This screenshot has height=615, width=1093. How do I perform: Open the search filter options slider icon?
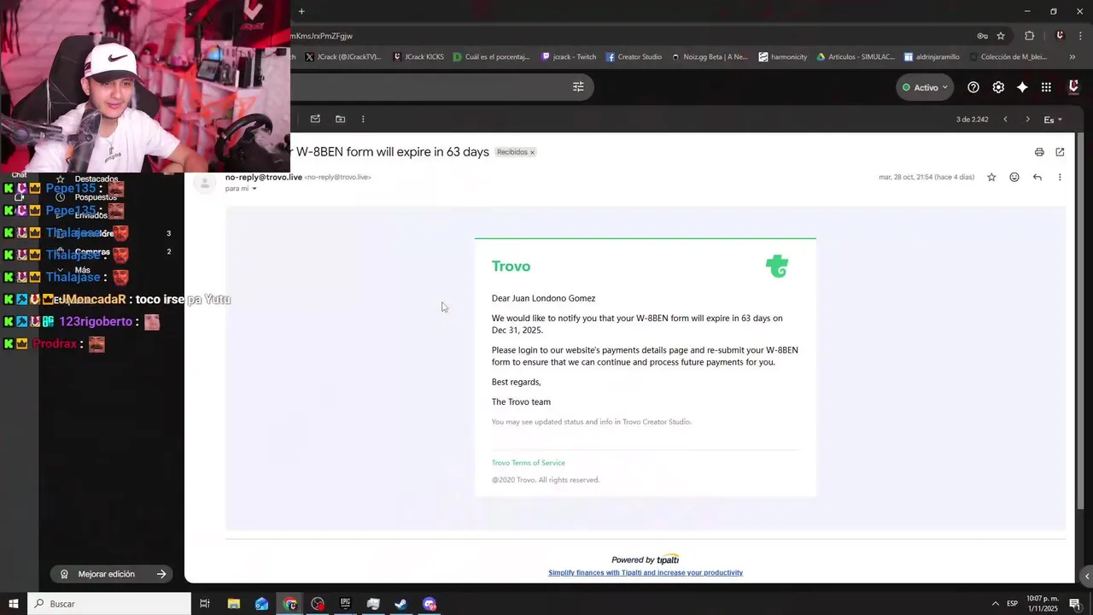coord(578,87)
